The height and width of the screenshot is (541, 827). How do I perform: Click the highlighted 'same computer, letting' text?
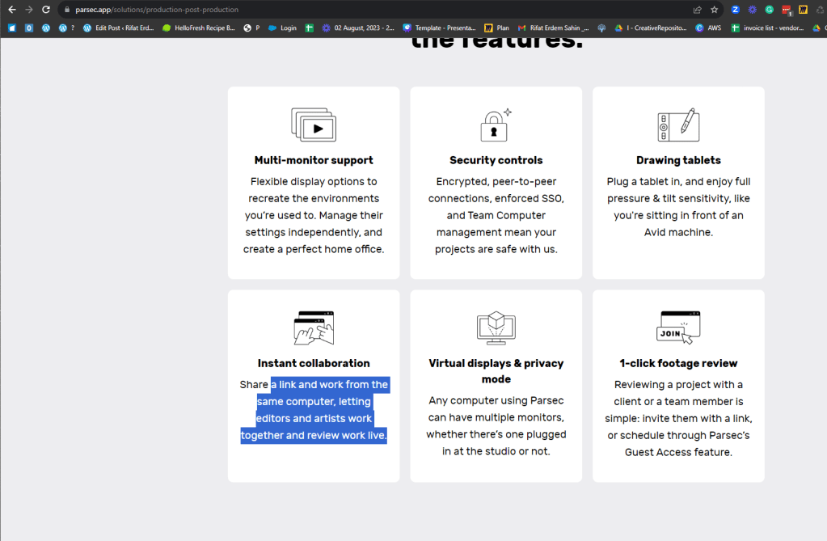pos(314,402)
